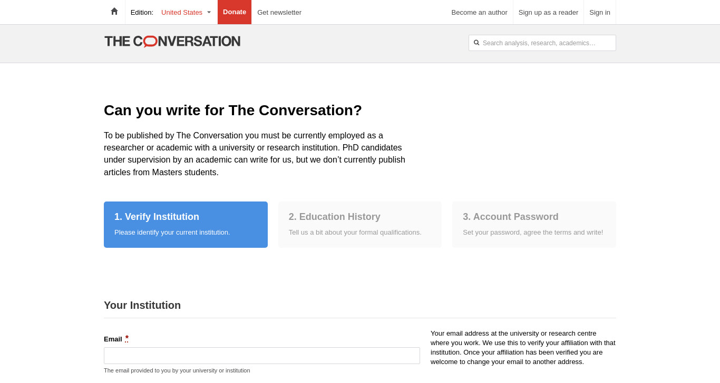The image size is (720, 383).
Task: Click the Sign in link
Action: [600, 12]
